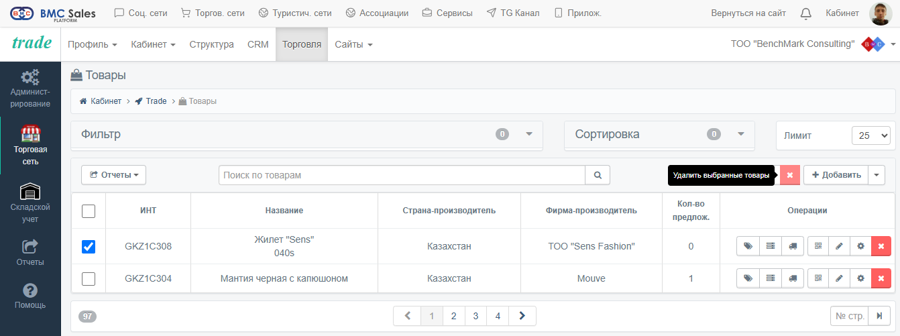
Task: Click the search magnifier button
Action: pos(598,175)
